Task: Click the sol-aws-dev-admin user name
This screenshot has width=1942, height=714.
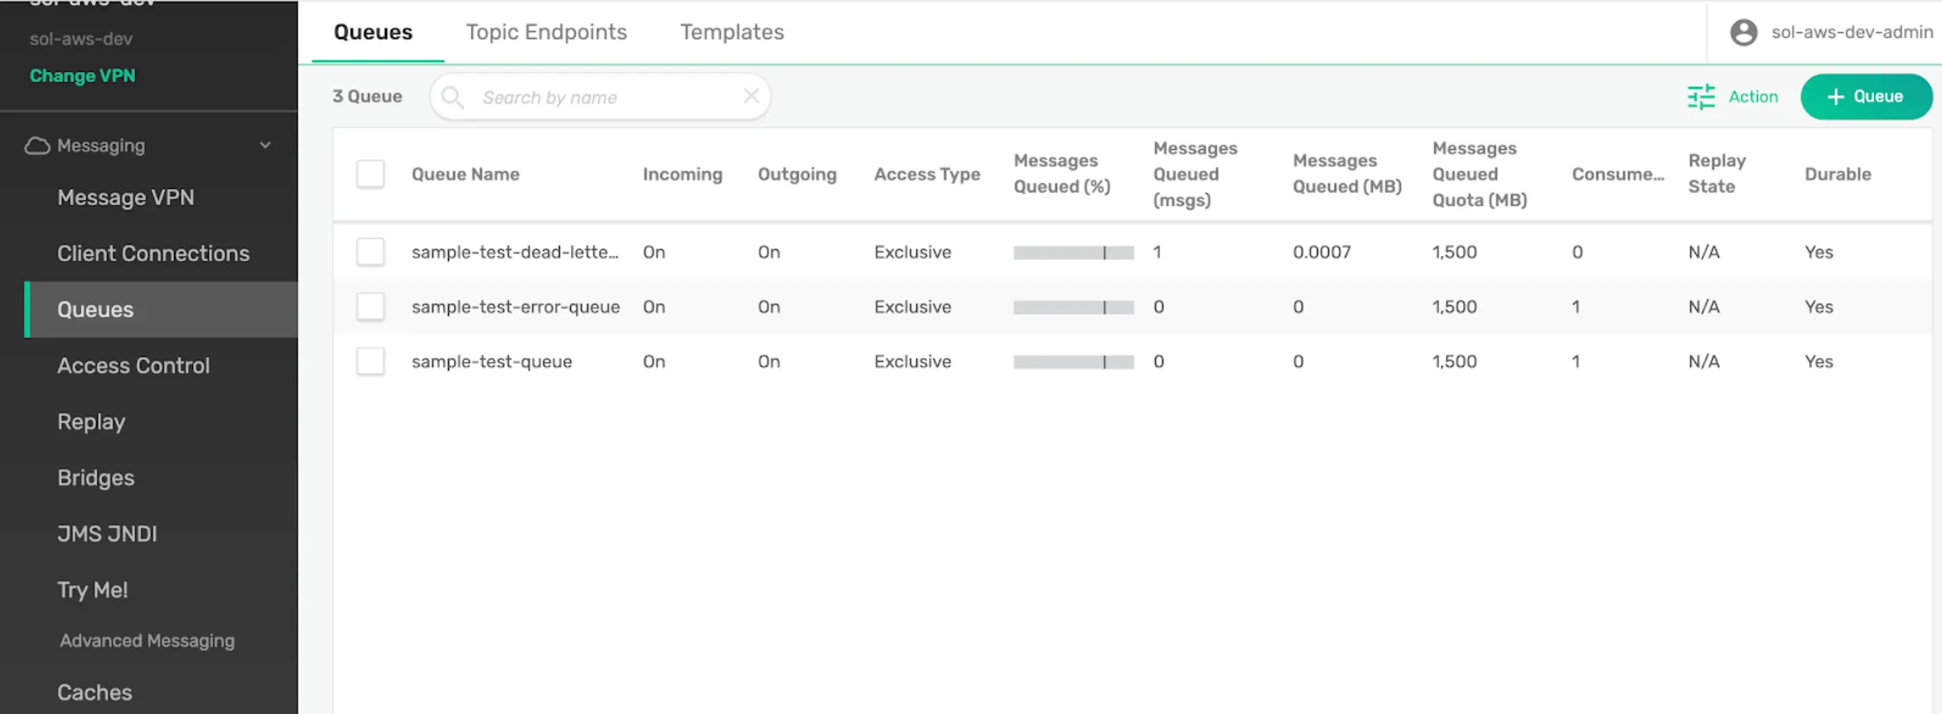Action: (1852, 32)
